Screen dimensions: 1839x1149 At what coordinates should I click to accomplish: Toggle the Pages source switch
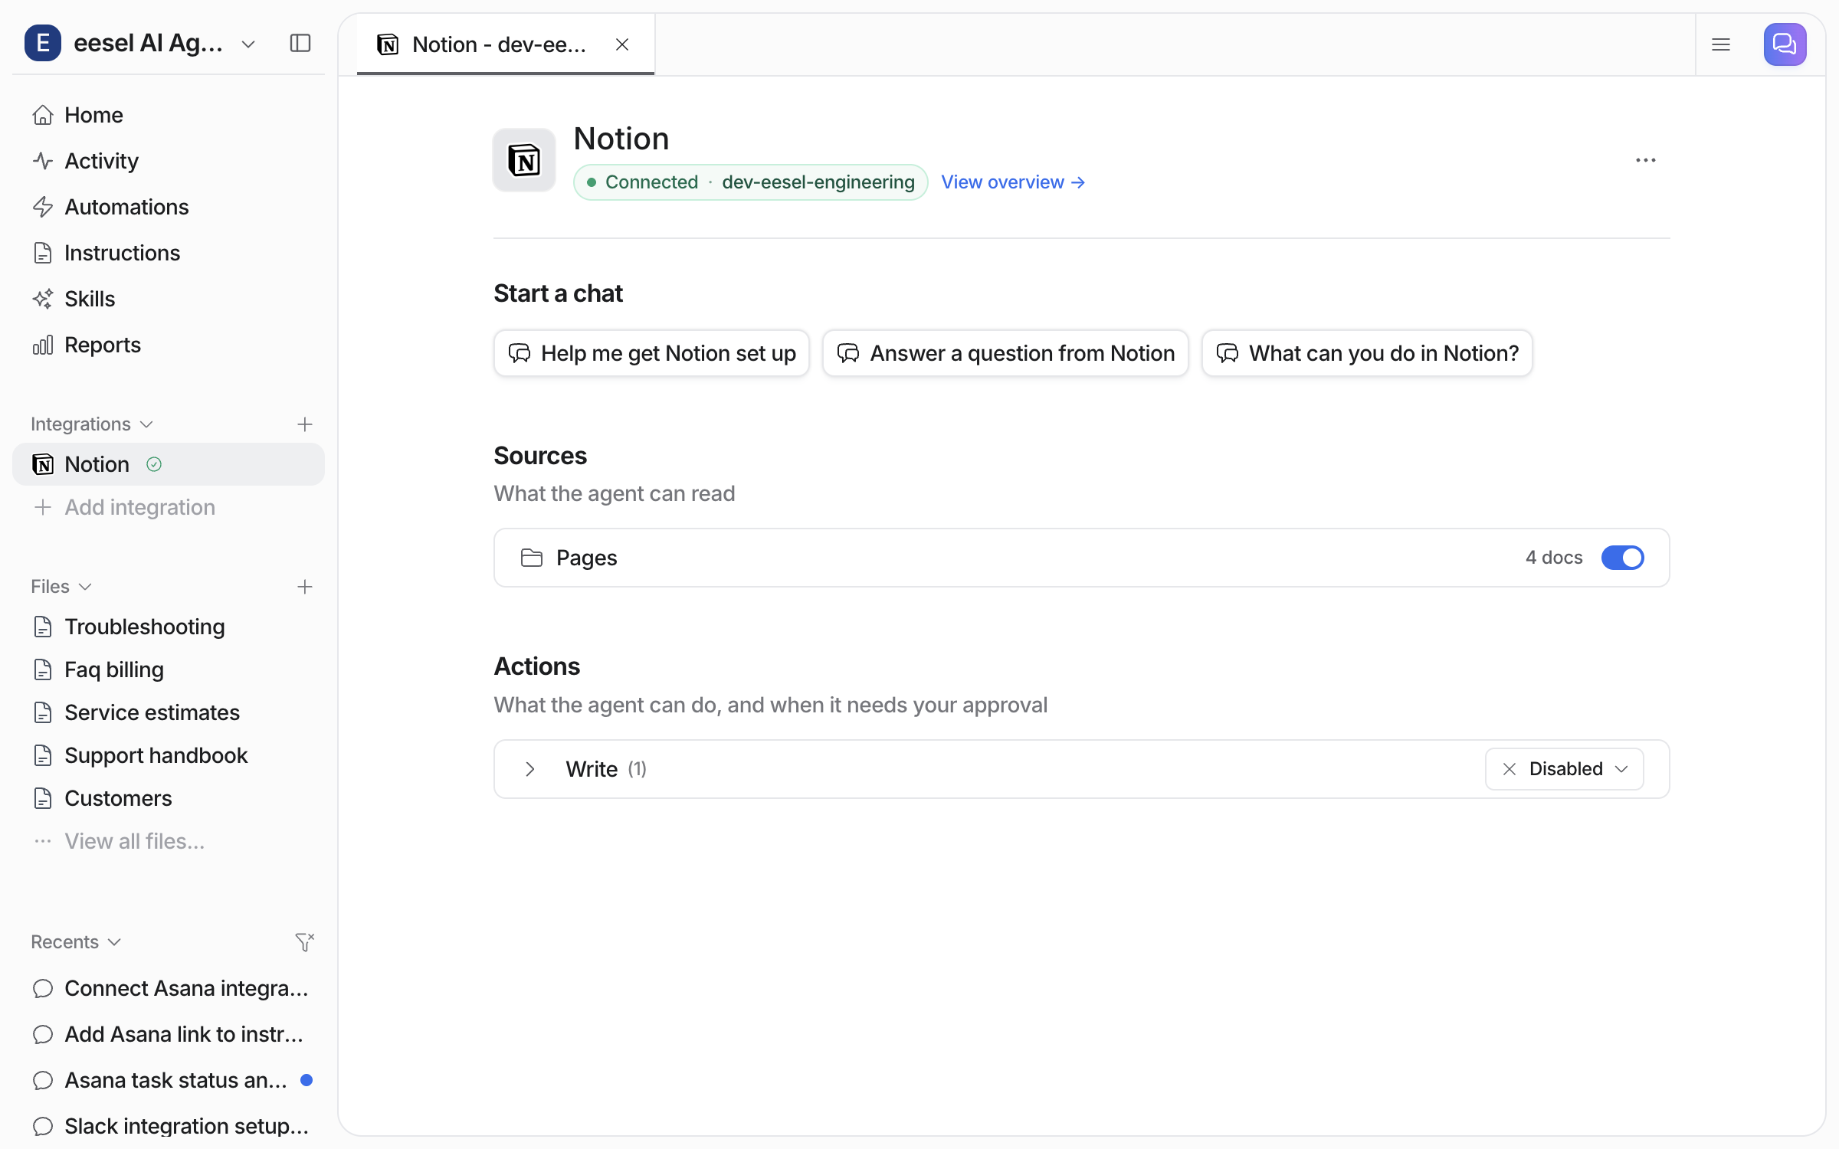click(1622, 558)
